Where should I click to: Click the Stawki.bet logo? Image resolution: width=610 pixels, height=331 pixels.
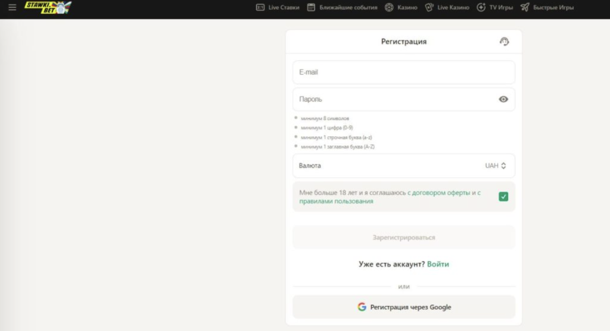click(48, 7)
